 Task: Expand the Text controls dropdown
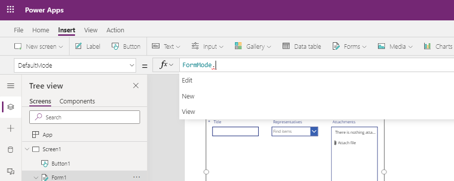(166, 46)
